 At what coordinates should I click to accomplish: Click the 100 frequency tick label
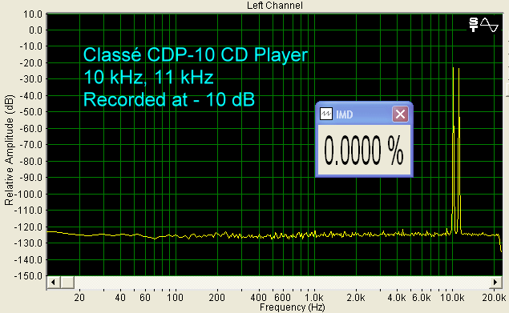click(x=175, y=297)
